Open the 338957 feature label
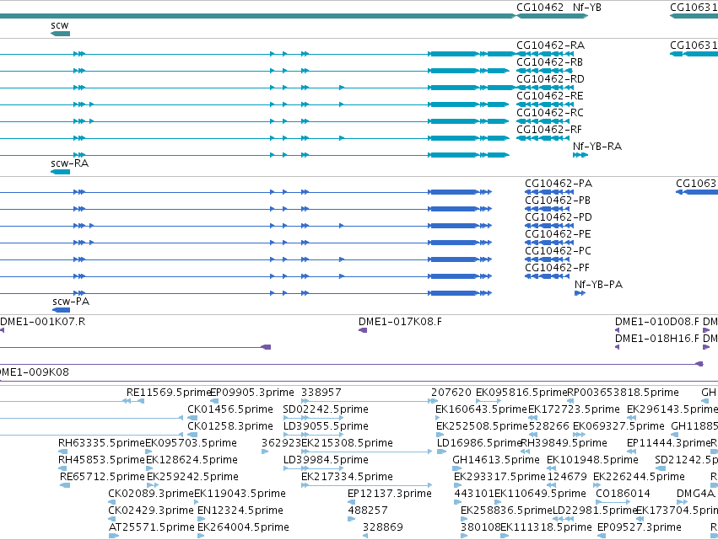 [x=321, y=393]
